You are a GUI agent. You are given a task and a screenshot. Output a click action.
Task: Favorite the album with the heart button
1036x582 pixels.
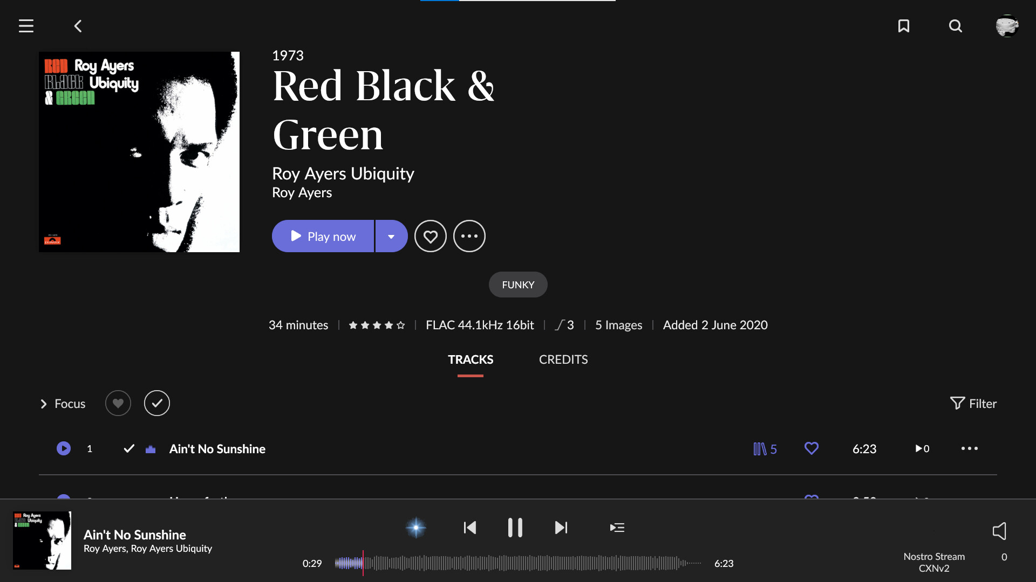[431, 236]
